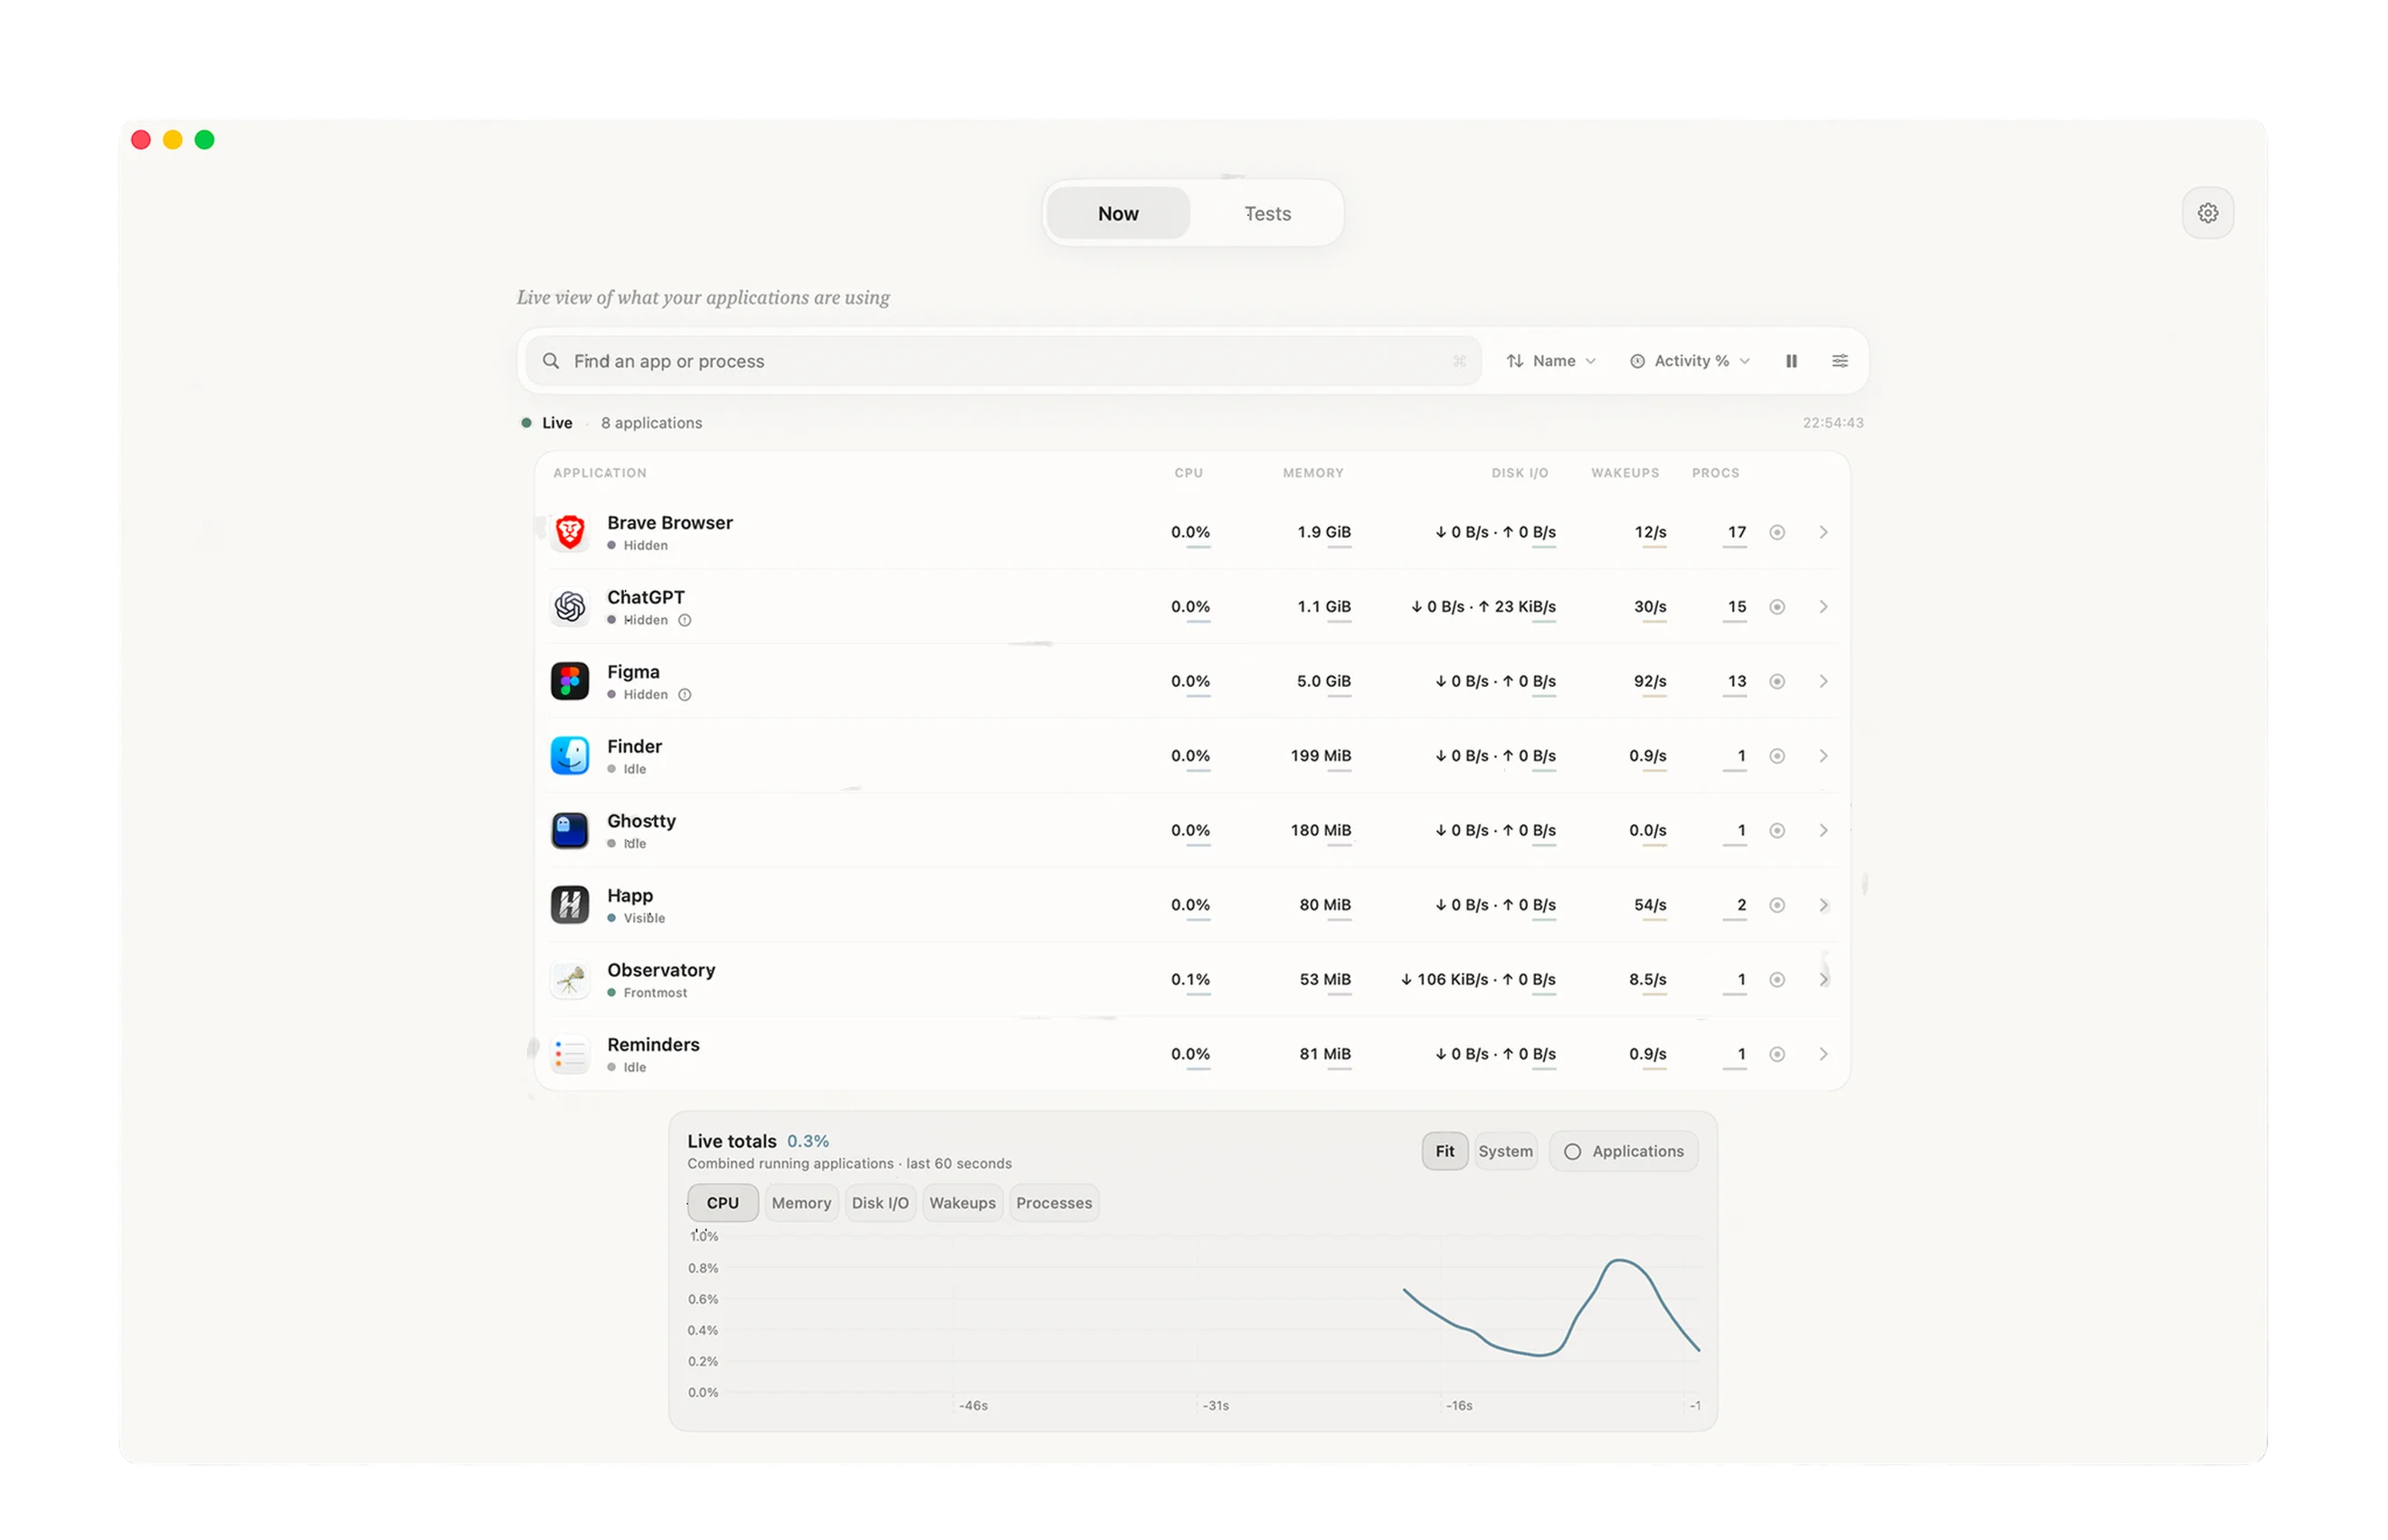2388x1540 pixels.
Task: Click the Ghostty app icon
Action: tap(570, 830)
